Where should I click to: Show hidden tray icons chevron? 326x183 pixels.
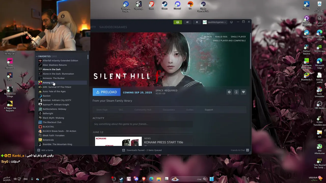[x=43, y=179]
